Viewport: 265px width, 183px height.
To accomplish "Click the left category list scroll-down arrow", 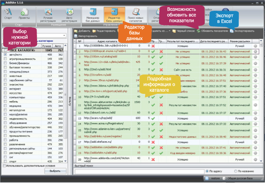I will coord(65,161).
